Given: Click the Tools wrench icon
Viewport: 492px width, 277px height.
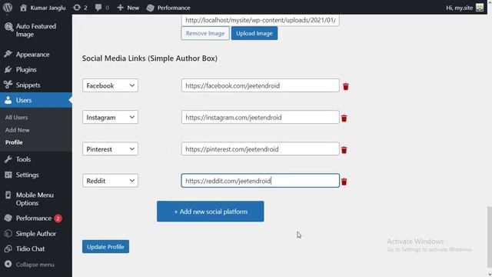Looking at the screenshot, I should coord(8,159).
